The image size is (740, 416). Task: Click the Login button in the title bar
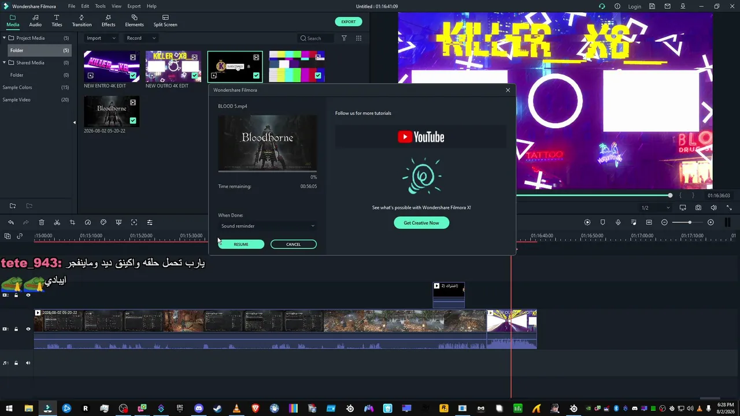pos(634,6)
